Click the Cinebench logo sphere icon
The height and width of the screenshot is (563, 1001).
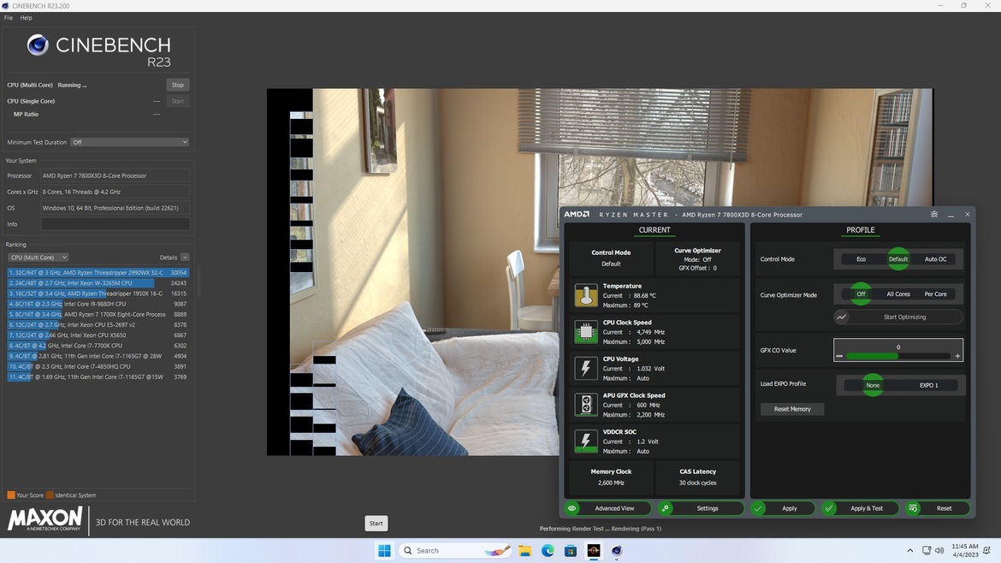tap(38, 44)
